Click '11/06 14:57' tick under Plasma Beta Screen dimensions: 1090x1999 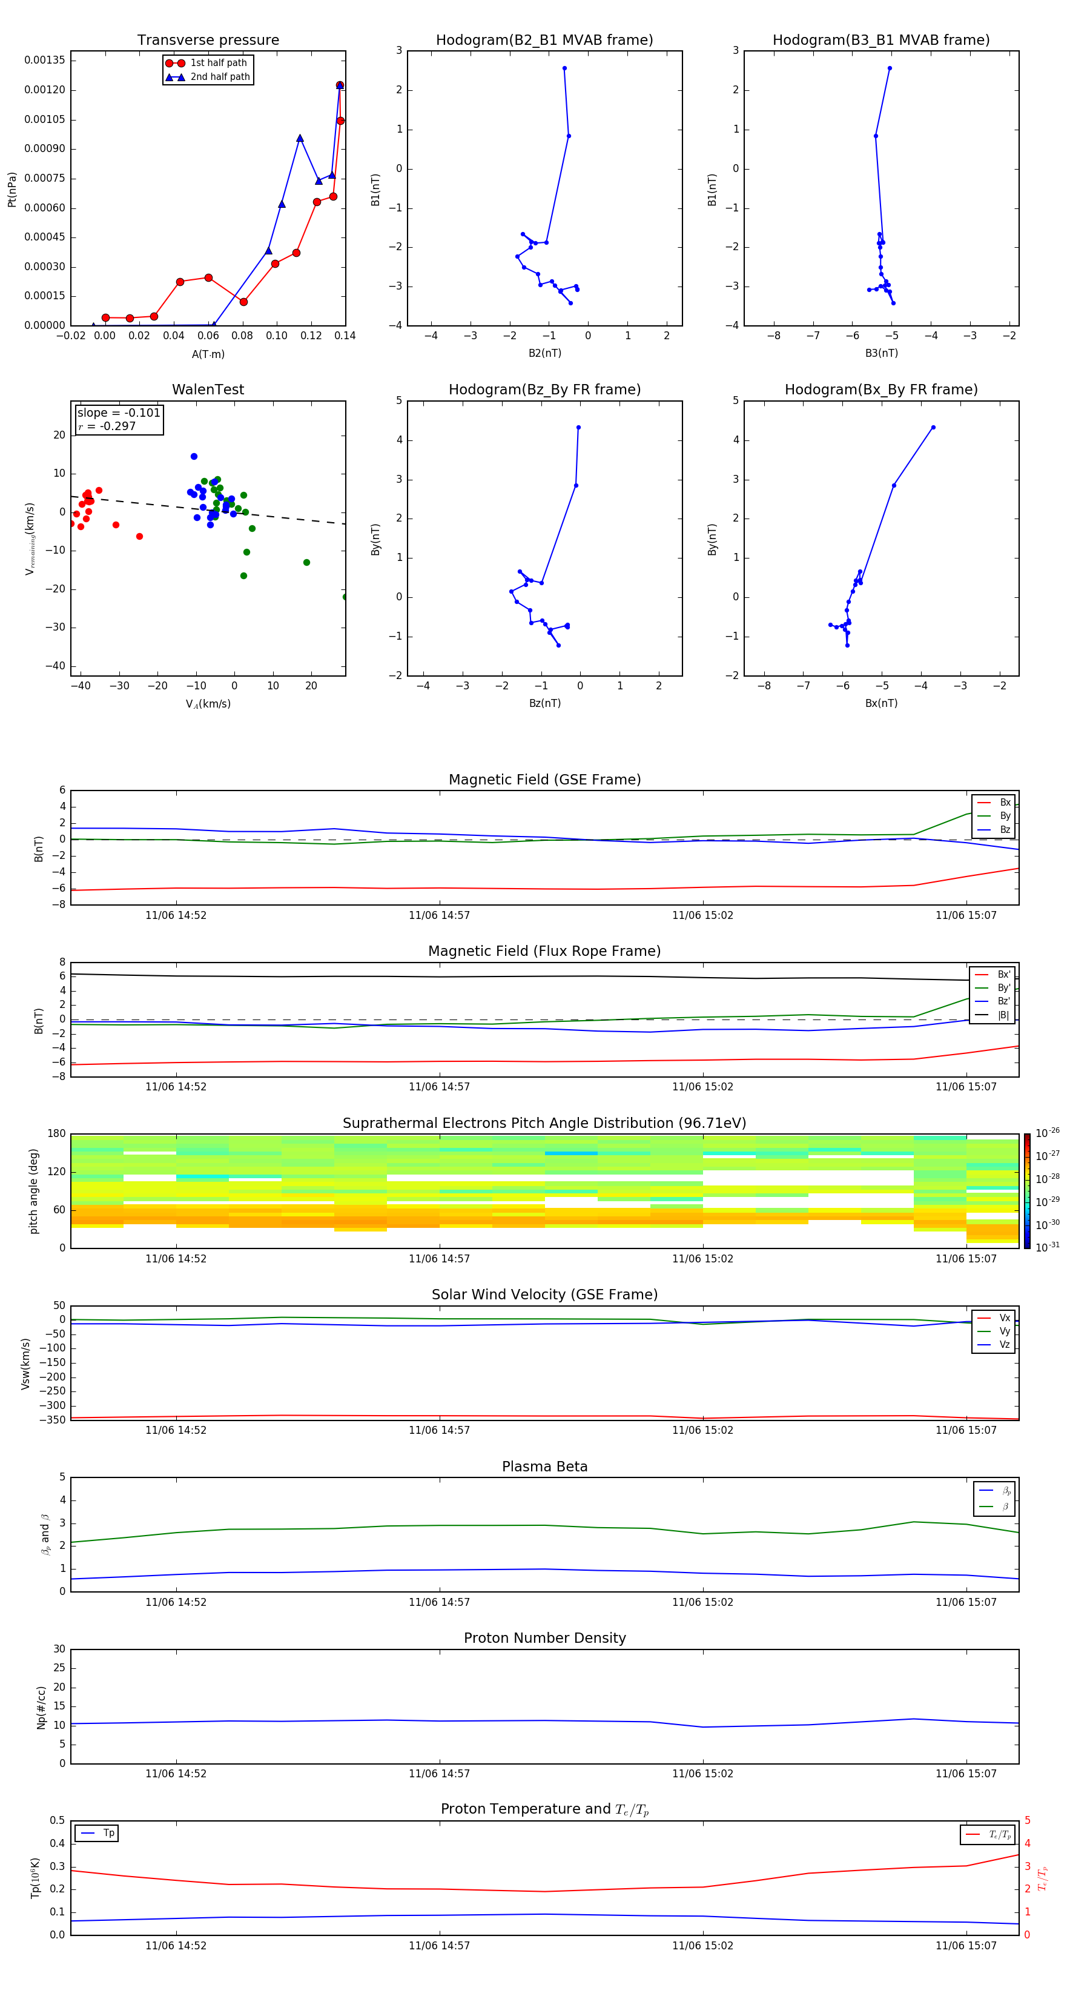click(x=439, y=1602)
